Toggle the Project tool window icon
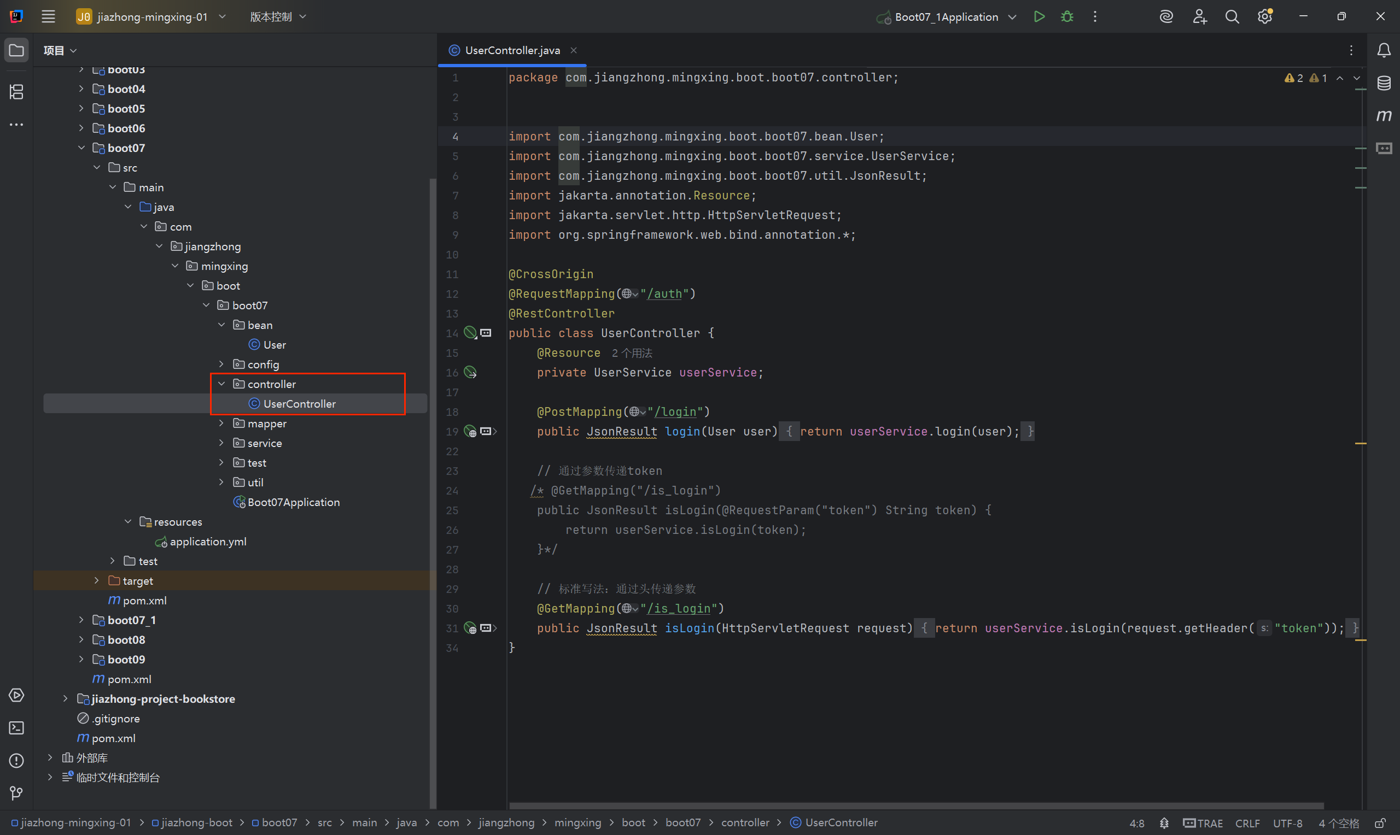The image size is (1400, 835). pyautogui.click(x=16, y=51)
